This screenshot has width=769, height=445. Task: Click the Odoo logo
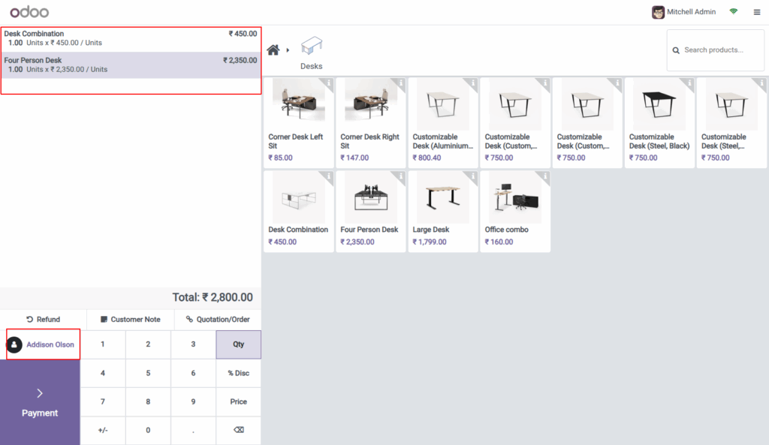[x=28, y=11]
